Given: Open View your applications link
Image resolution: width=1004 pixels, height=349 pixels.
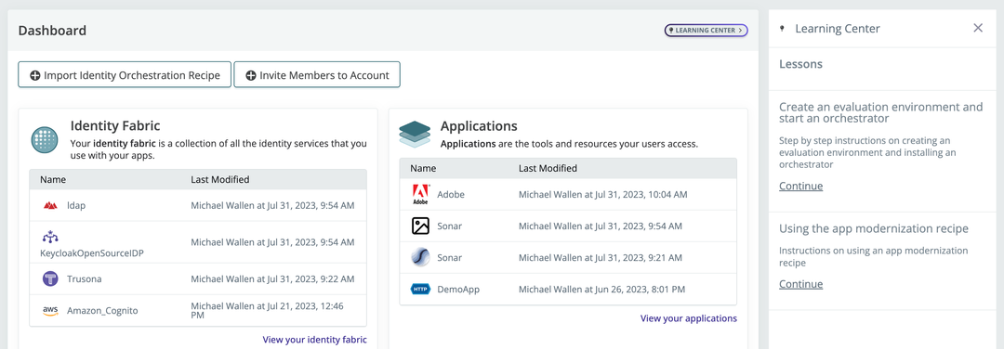Looking at the screenshot, I should [x=688, y=318].
